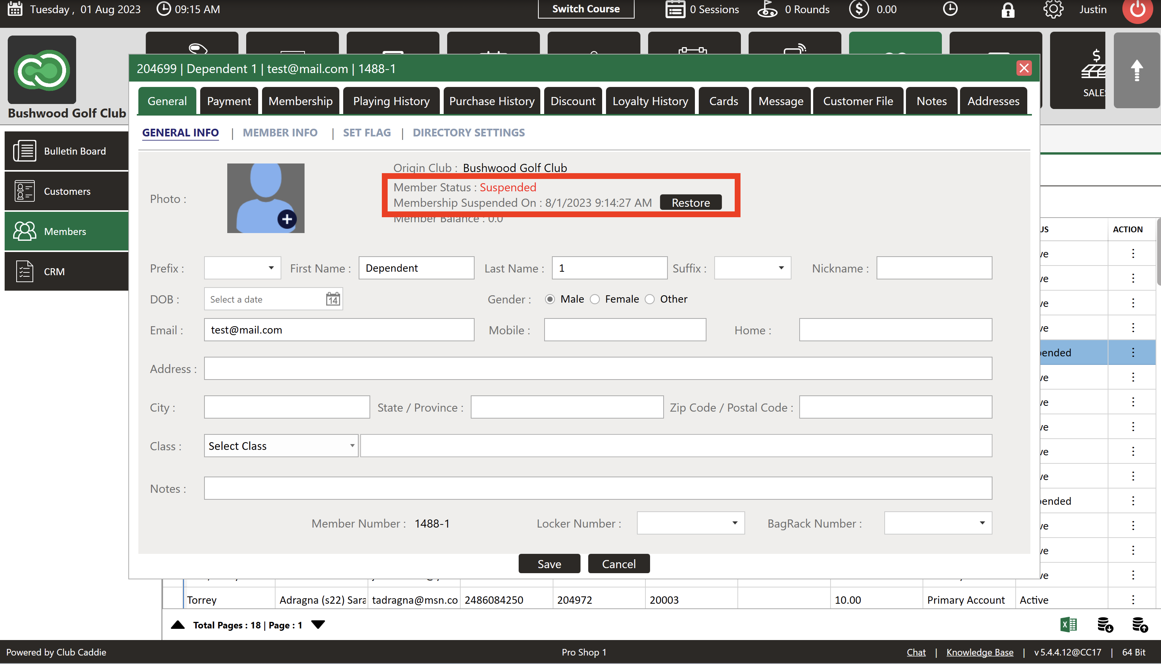Select the Female gender radio button

595,299
